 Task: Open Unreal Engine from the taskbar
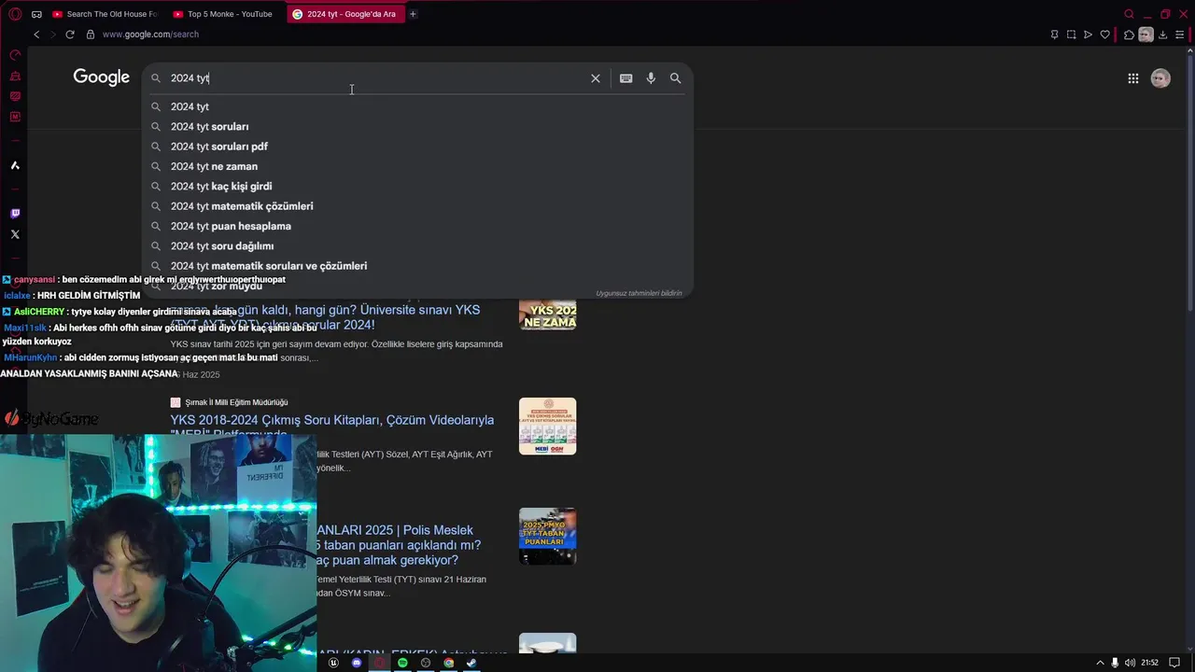(333, 663)
